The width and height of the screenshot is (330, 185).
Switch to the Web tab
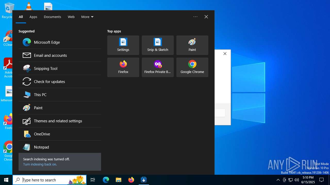[71, 17]
